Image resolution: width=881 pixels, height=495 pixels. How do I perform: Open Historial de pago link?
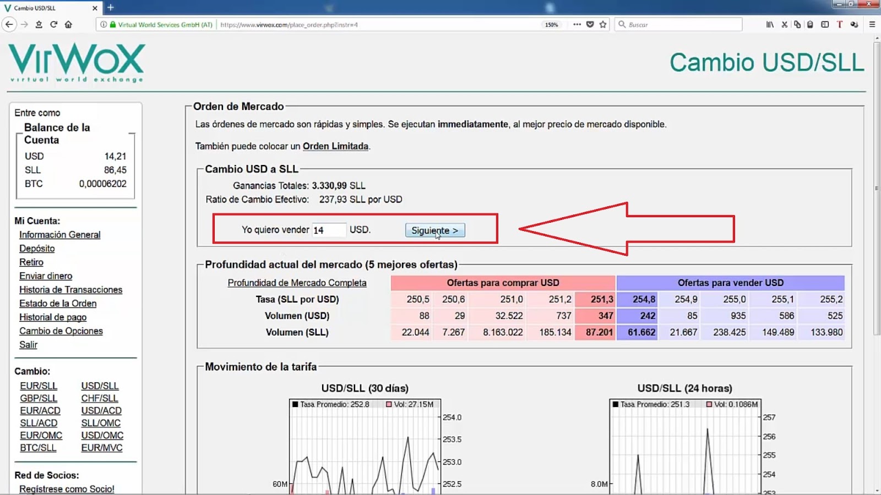(x=53, y=317)
